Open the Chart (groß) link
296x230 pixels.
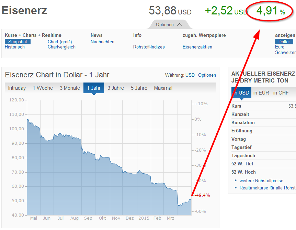click(x=60, y=42)
